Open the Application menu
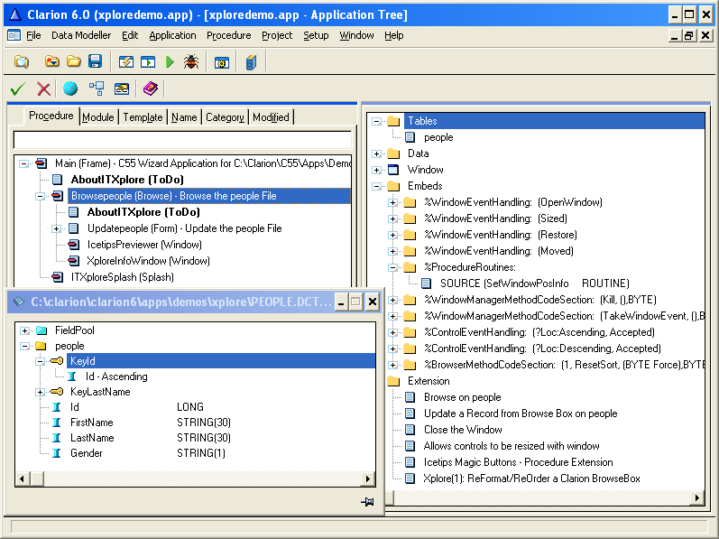The width and height of the screenshot is (719, 539). click(172, 35)
